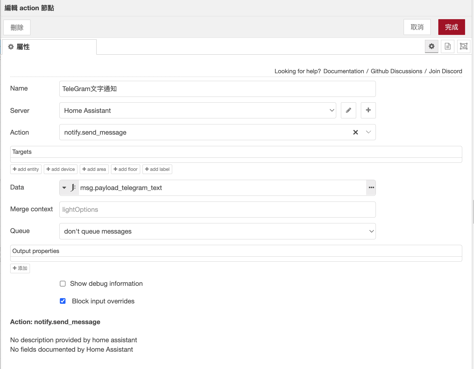Click the plus icon to add server

tap(368, 110)
